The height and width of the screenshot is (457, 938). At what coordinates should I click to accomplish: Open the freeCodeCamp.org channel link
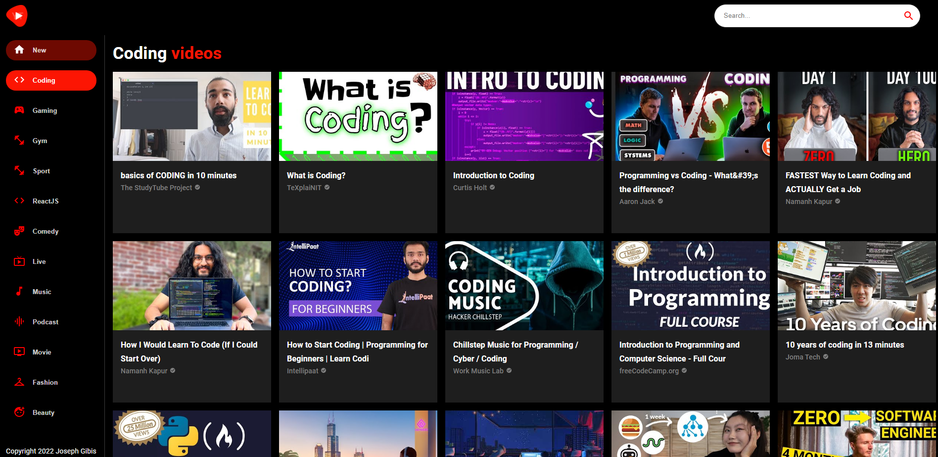(x=649, y=371)
